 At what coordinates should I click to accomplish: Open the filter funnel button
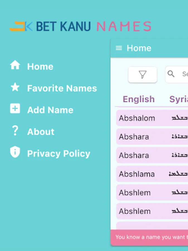pyautogui.click(x=143, y=74)
